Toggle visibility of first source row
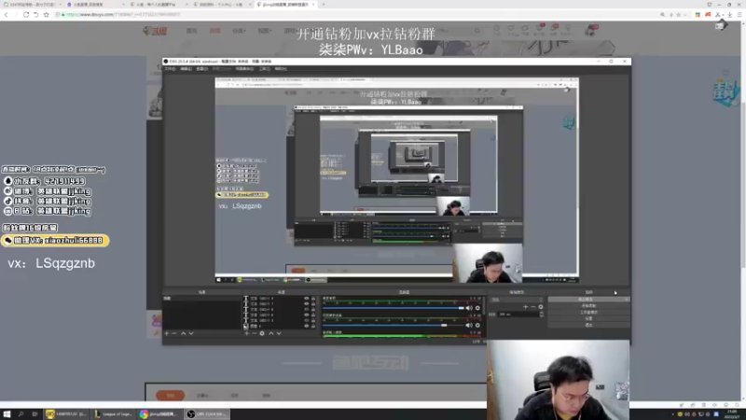 (307, 299)
